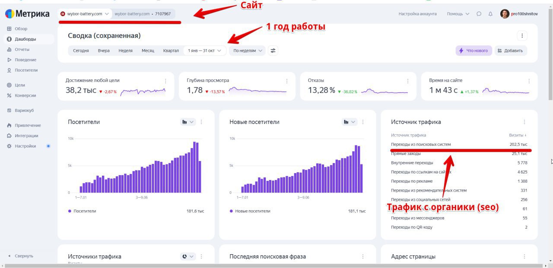Toggle the Новые посетители legend dot
This screenshot has width=553, height=268.
[231, 211]
